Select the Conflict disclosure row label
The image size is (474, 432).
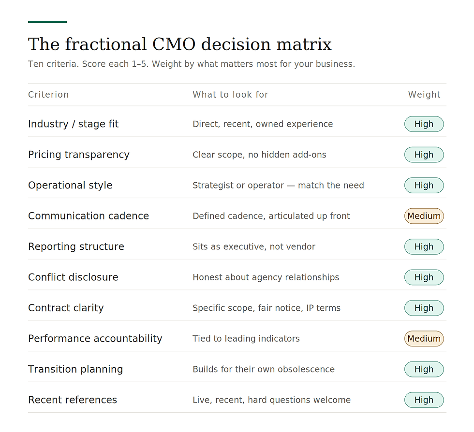pyautogui.click(x=73, y=277)
